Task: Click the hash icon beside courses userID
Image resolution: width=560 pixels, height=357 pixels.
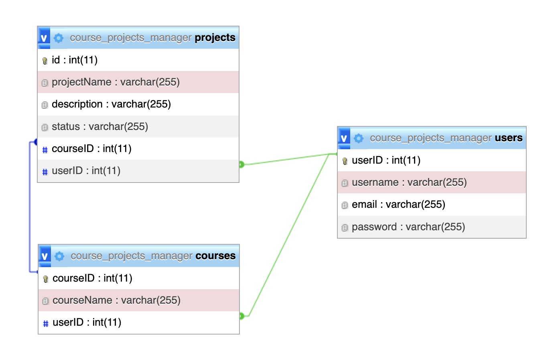Action: [x=46, y=324]
